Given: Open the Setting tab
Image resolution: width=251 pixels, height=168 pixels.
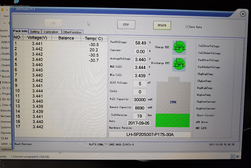Looking at the screenshot, I should pos(35,32).
